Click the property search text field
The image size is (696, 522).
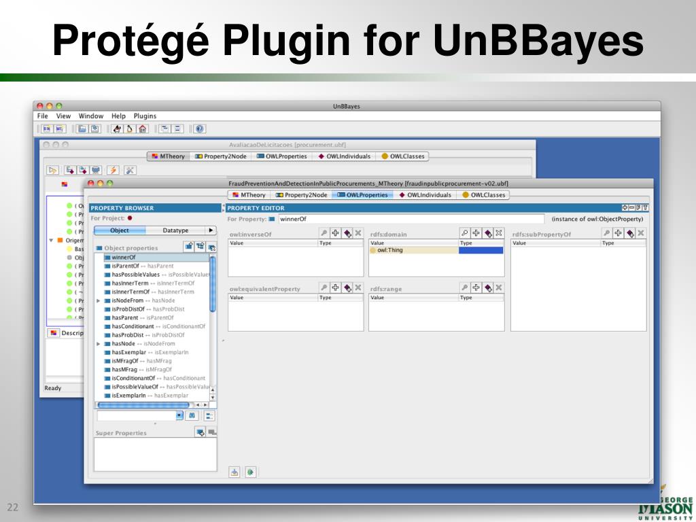[136, 416]
